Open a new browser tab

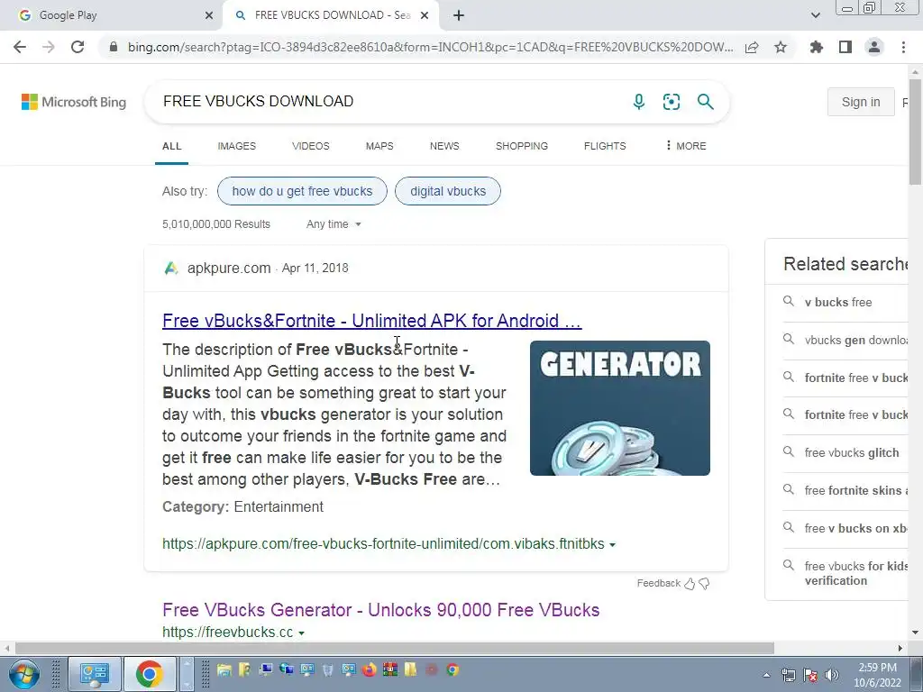[x=459, y=15]
